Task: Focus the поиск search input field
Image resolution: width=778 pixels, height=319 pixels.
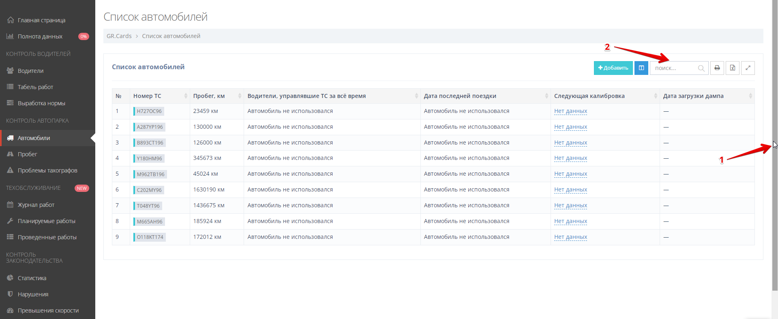Action: [674, 68]
